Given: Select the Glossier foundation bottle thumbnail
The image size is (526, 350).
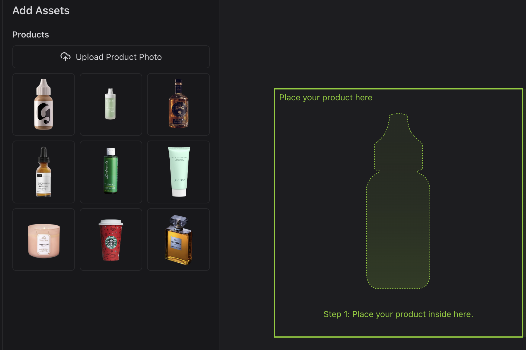Looking at the screenshot, I should coord(43,104).
